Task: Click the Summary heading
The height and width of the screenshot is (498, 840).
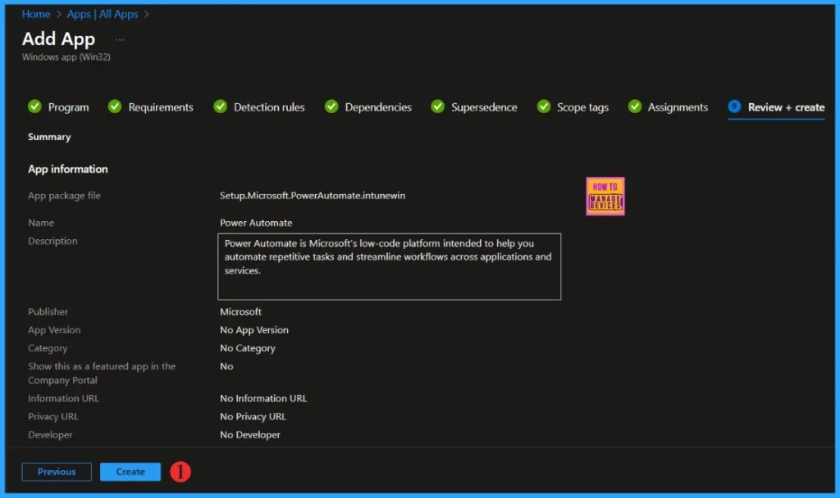Action: pos(49,137)
